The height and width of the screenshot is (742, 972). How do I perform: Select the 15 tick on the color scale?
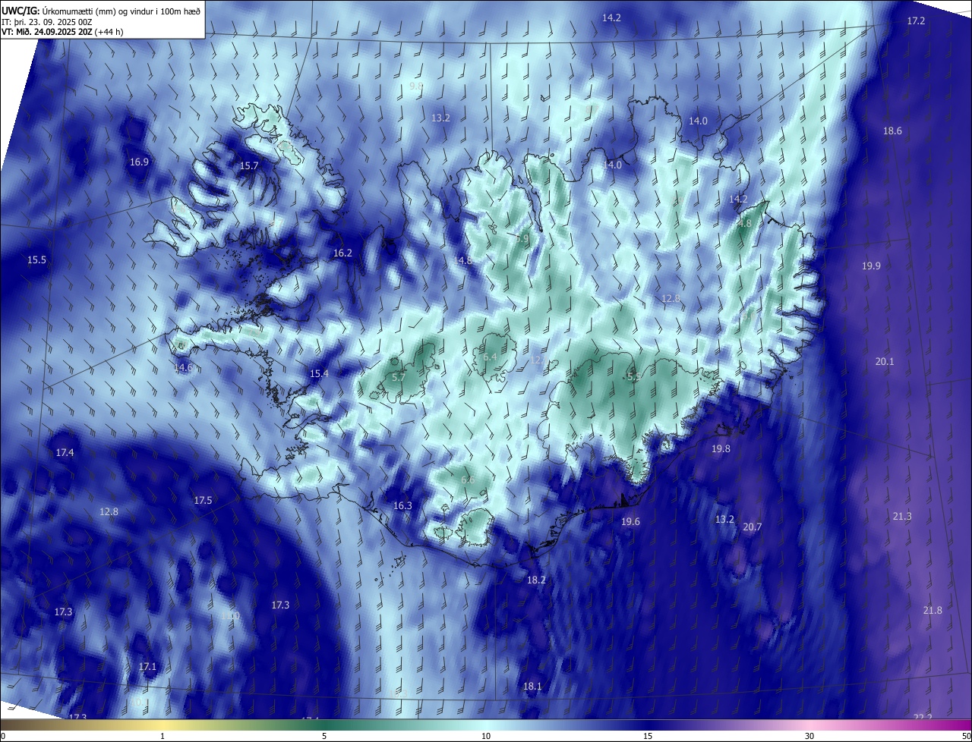click(x=648, y=736)
